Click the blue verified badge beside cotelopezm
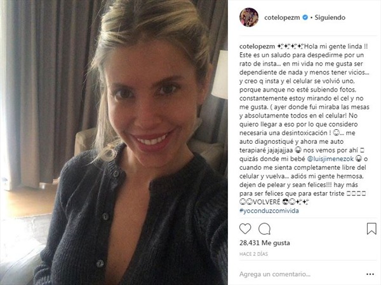Screen dimensions: 381x285 (x=305, y=18)
